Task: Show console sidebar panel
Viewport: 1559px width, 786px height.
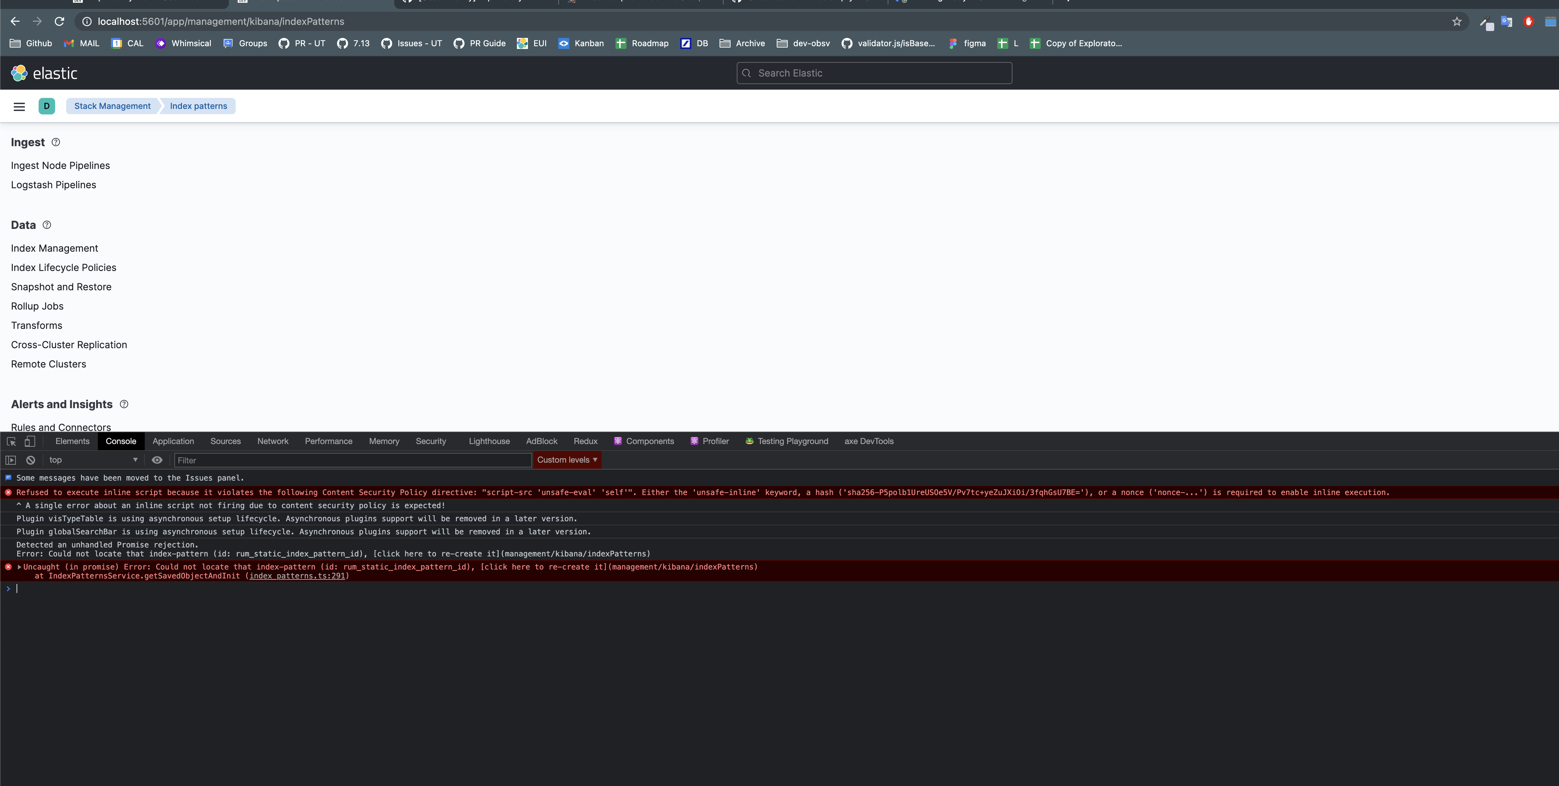Action: (11, 460)
